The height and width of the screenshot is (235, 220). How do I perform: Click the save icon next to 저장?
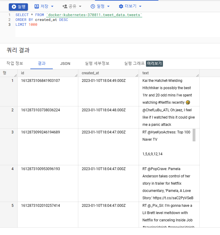pyautogui.click(x=37, y=6)
